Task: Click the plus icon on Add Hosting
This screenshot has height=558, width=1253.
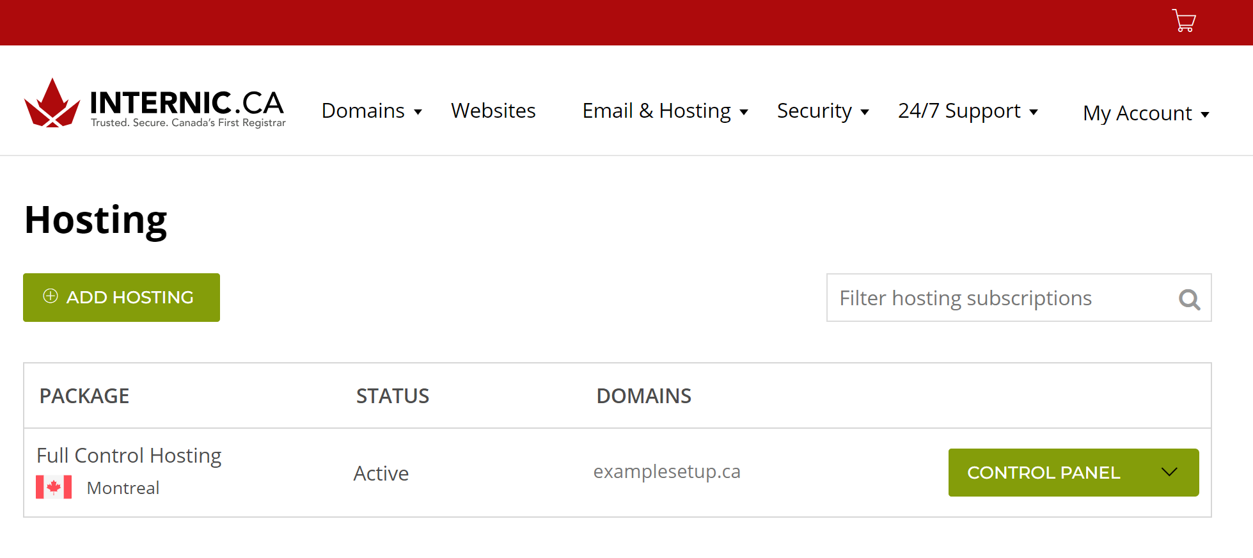Action: click(51, 296)
